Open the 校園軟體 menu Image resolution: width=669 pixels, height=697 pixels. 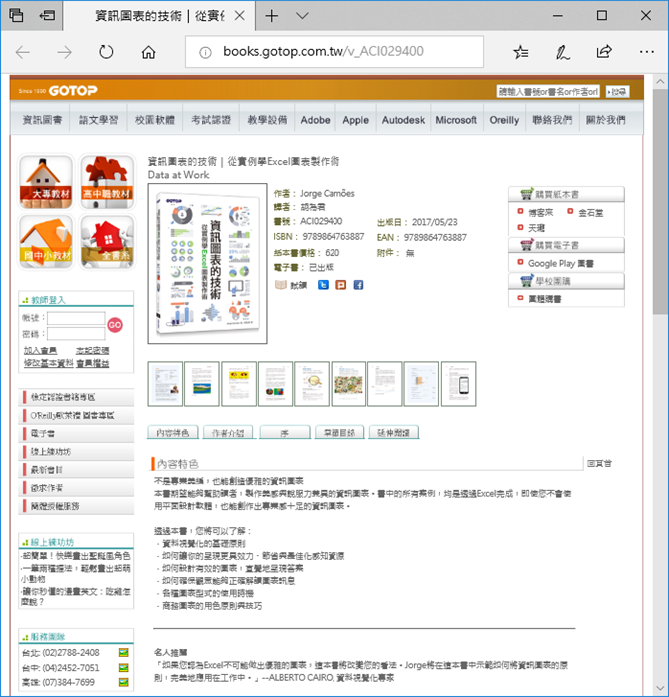(x=155, y=120)
